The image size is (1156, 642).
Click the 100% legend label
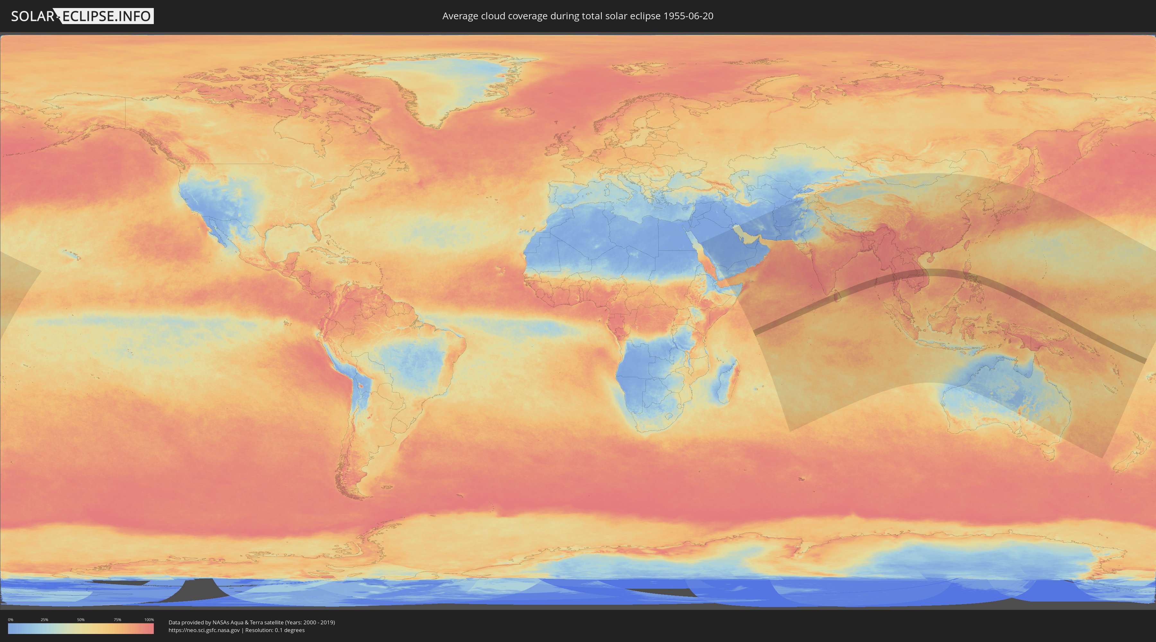(x=149, y=620)
